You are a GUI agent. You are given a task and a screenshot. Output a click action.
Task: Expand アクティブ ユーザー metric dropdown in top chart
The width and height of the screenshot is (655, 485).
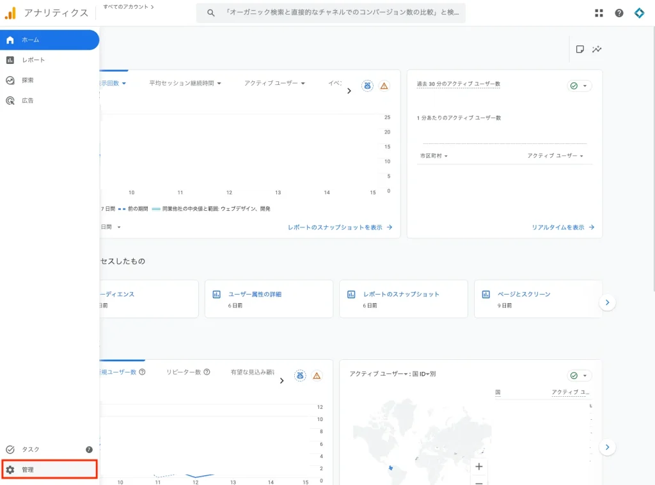coord(274,83)
